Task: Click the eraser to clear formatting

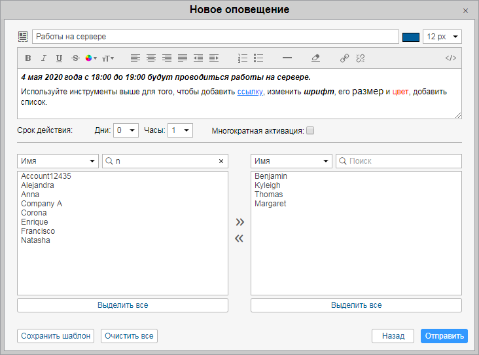Action: click(316, 58)
